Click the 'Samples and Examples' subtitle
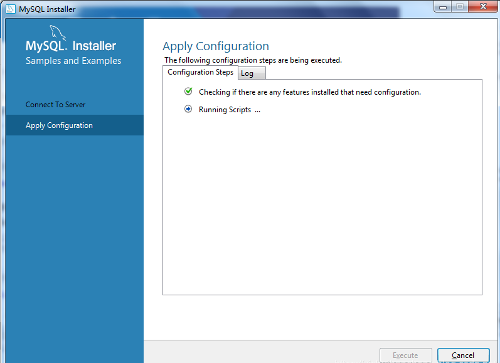This screenshot has height=363, width=500. [73, 61]
